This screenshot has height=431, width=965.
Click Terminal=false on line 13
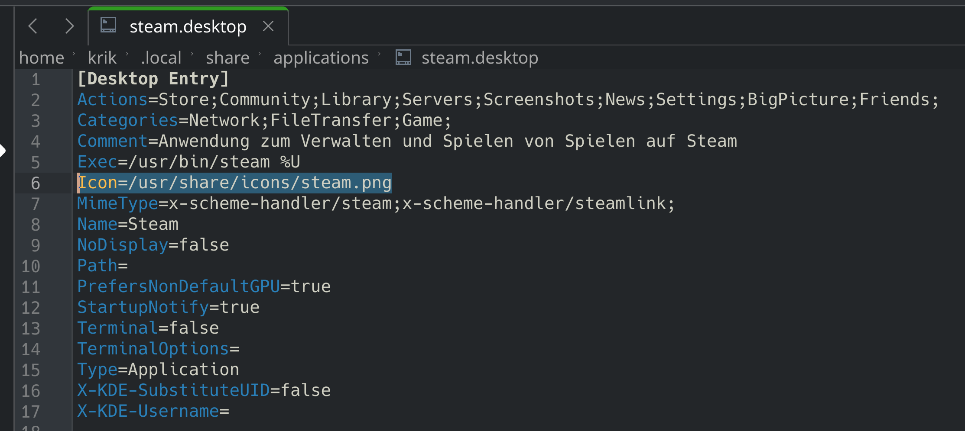148,328
